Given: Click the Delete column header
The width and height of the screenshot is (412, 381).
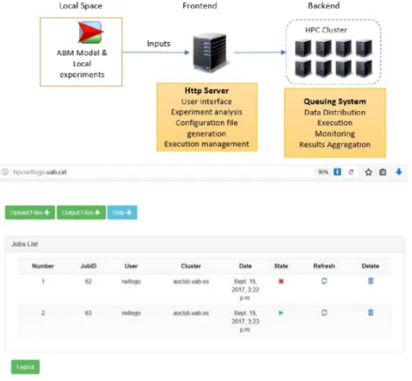Looking at the screenshot, I should 370,266.
